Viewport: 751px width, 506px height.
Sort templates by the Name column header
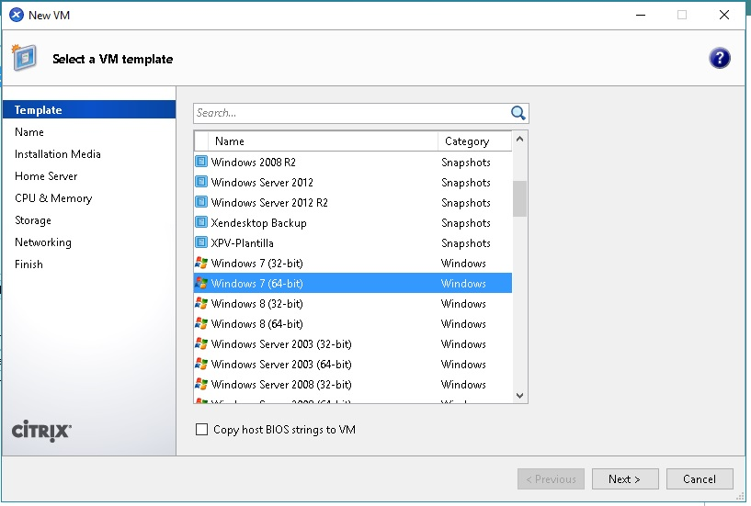tap(322, 141)
